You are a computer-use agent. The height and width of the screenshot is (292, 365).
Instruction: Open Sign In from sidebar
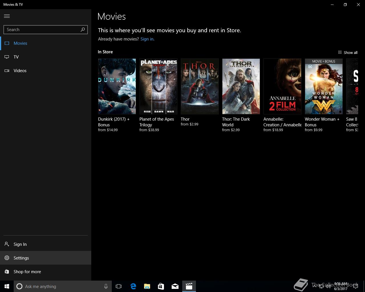coord(46,244)
